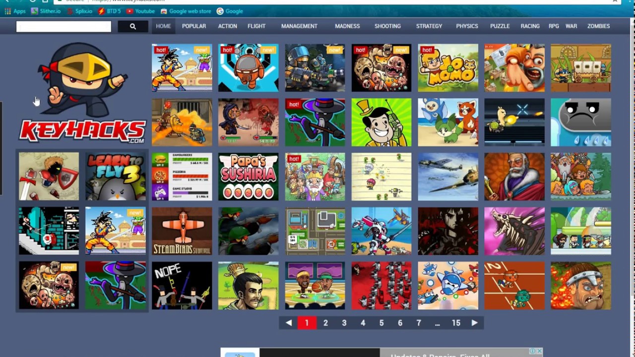Click the magnifier search button
The height and width of the screenshot is (357, 635).
tap(133, 26)
